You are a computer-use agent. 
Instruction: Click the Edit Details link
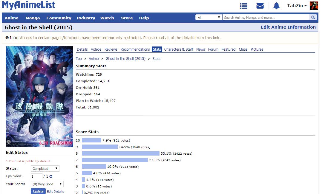click(x=55, y=191)
